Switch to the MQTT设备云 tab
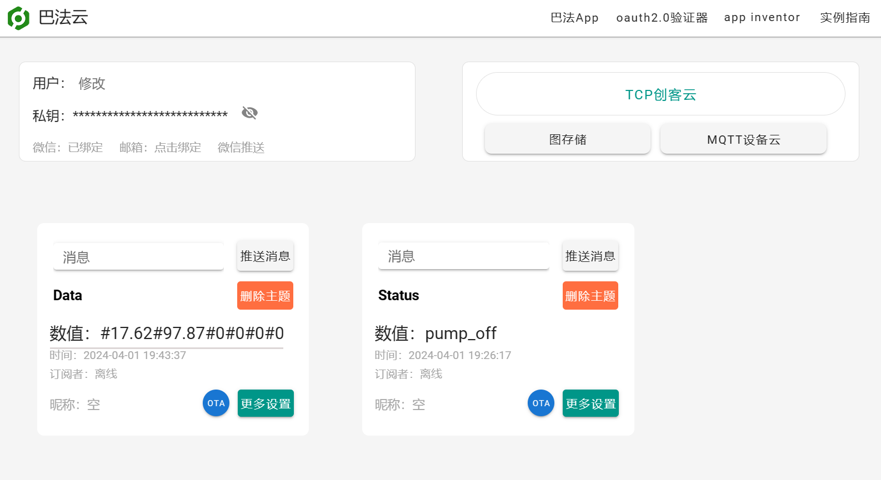 coord(743,139)
